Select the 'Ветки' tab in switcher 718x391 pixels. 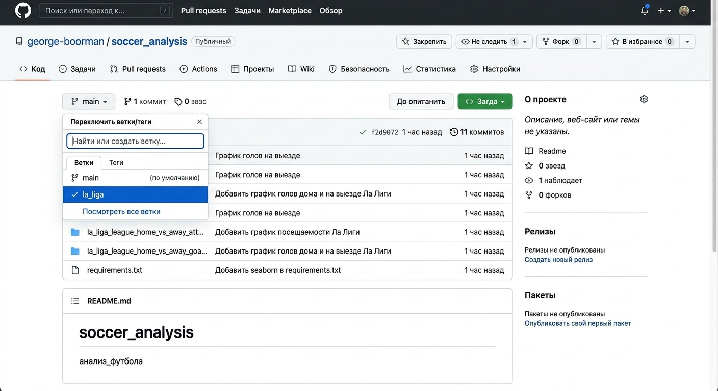pos(84,163)
